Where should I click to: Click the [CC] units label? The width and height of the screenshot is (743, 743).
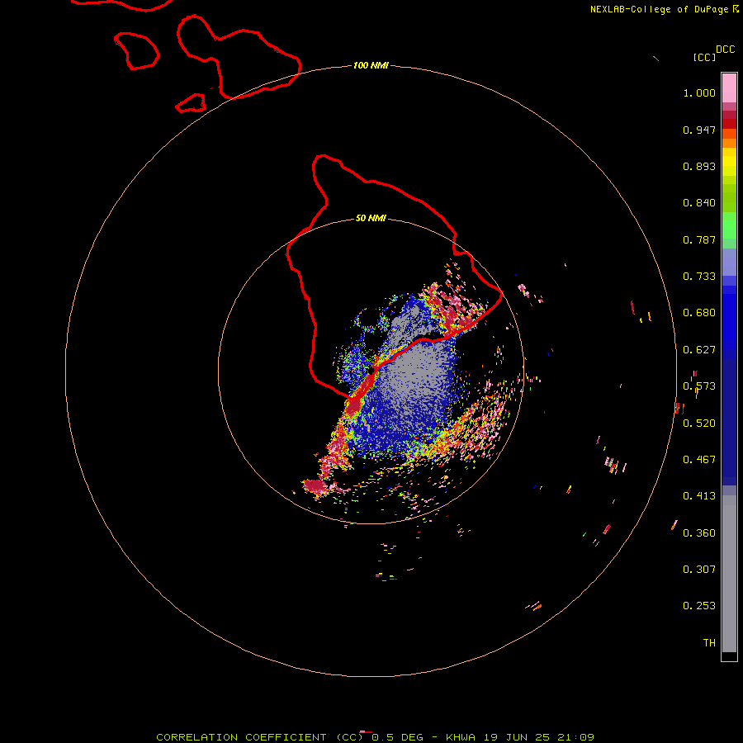pyautogui.click(x=704, y=57)
